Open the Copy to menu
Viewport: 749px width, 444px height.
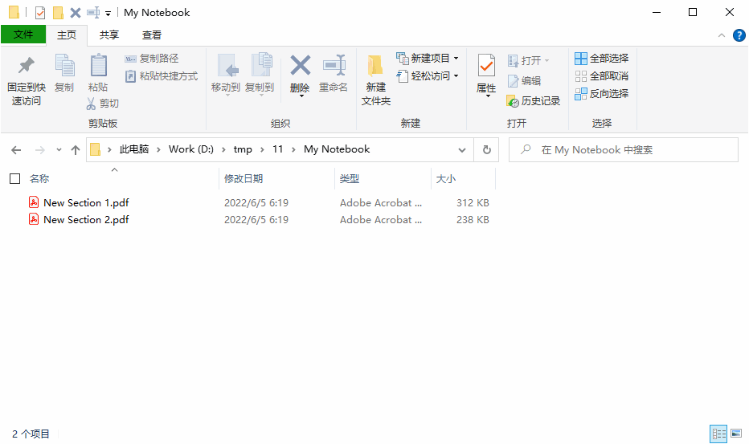point(260,75)
